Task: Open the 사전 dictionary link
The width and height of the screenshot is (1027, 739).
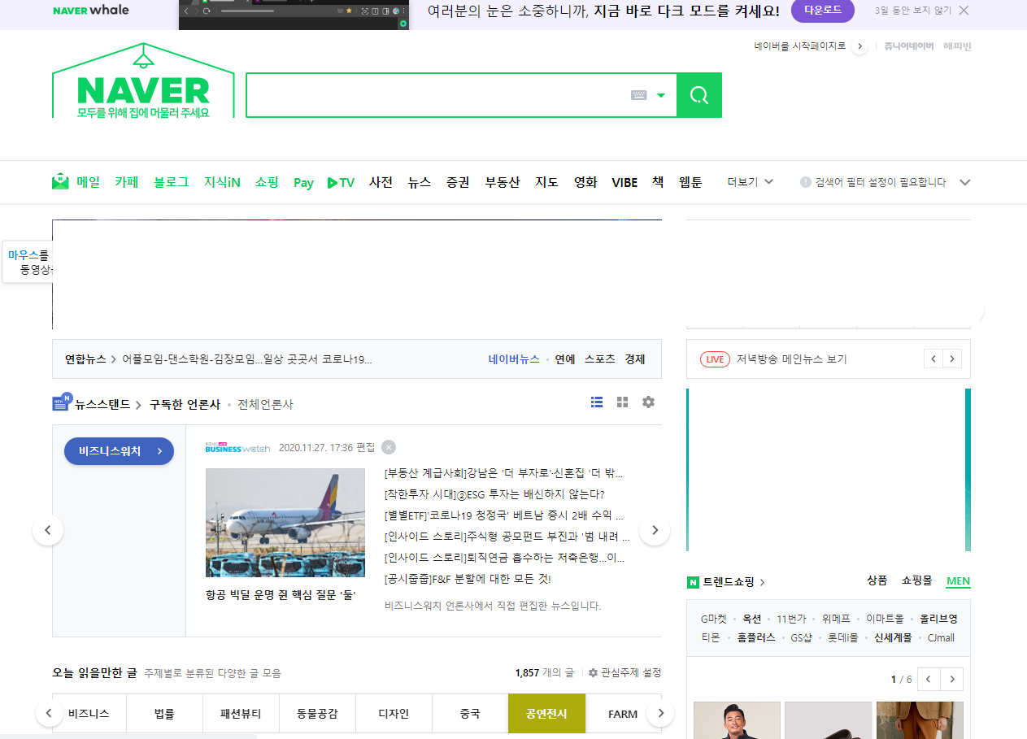Action: pyautogui.click(x=381, y=182)
